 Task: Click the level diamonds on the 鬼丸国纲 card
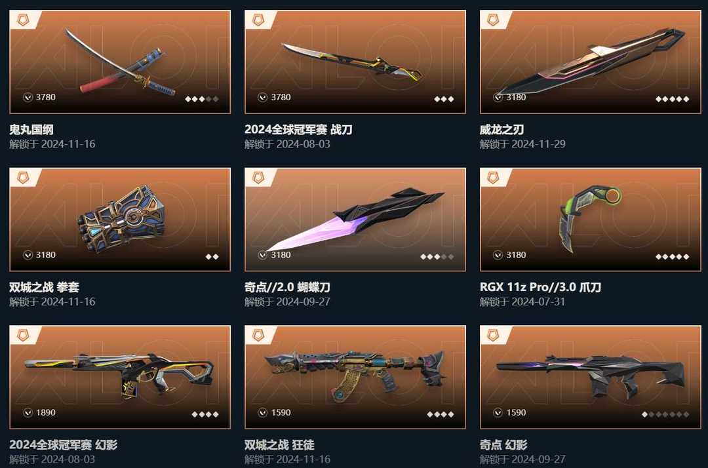pos(202,99)
